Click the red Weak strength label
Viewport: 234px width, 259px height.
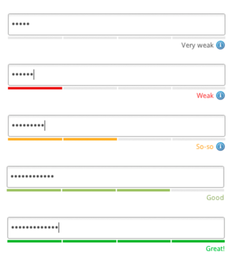pyautogui.click(x=205, y=96)
